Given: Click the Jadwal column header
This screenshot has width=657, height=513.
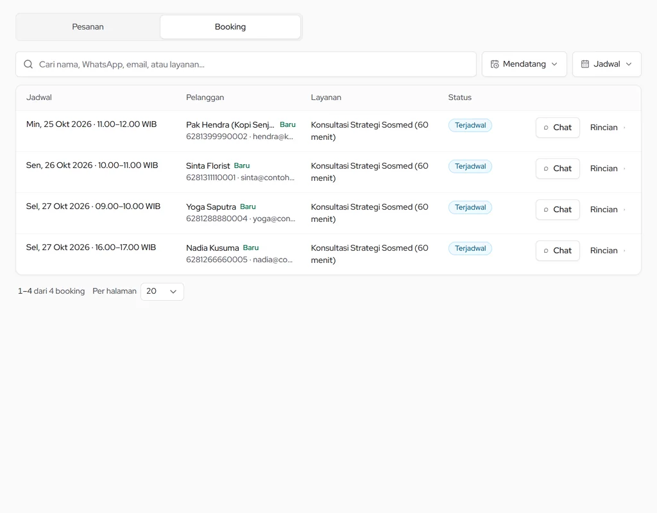Looking at the screenshot, I should click(39, 97).
